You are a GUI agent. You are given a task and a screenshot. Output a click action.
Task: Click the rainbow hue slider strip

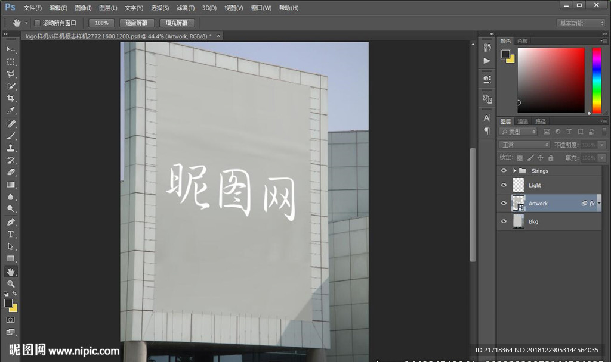point(596,80)
